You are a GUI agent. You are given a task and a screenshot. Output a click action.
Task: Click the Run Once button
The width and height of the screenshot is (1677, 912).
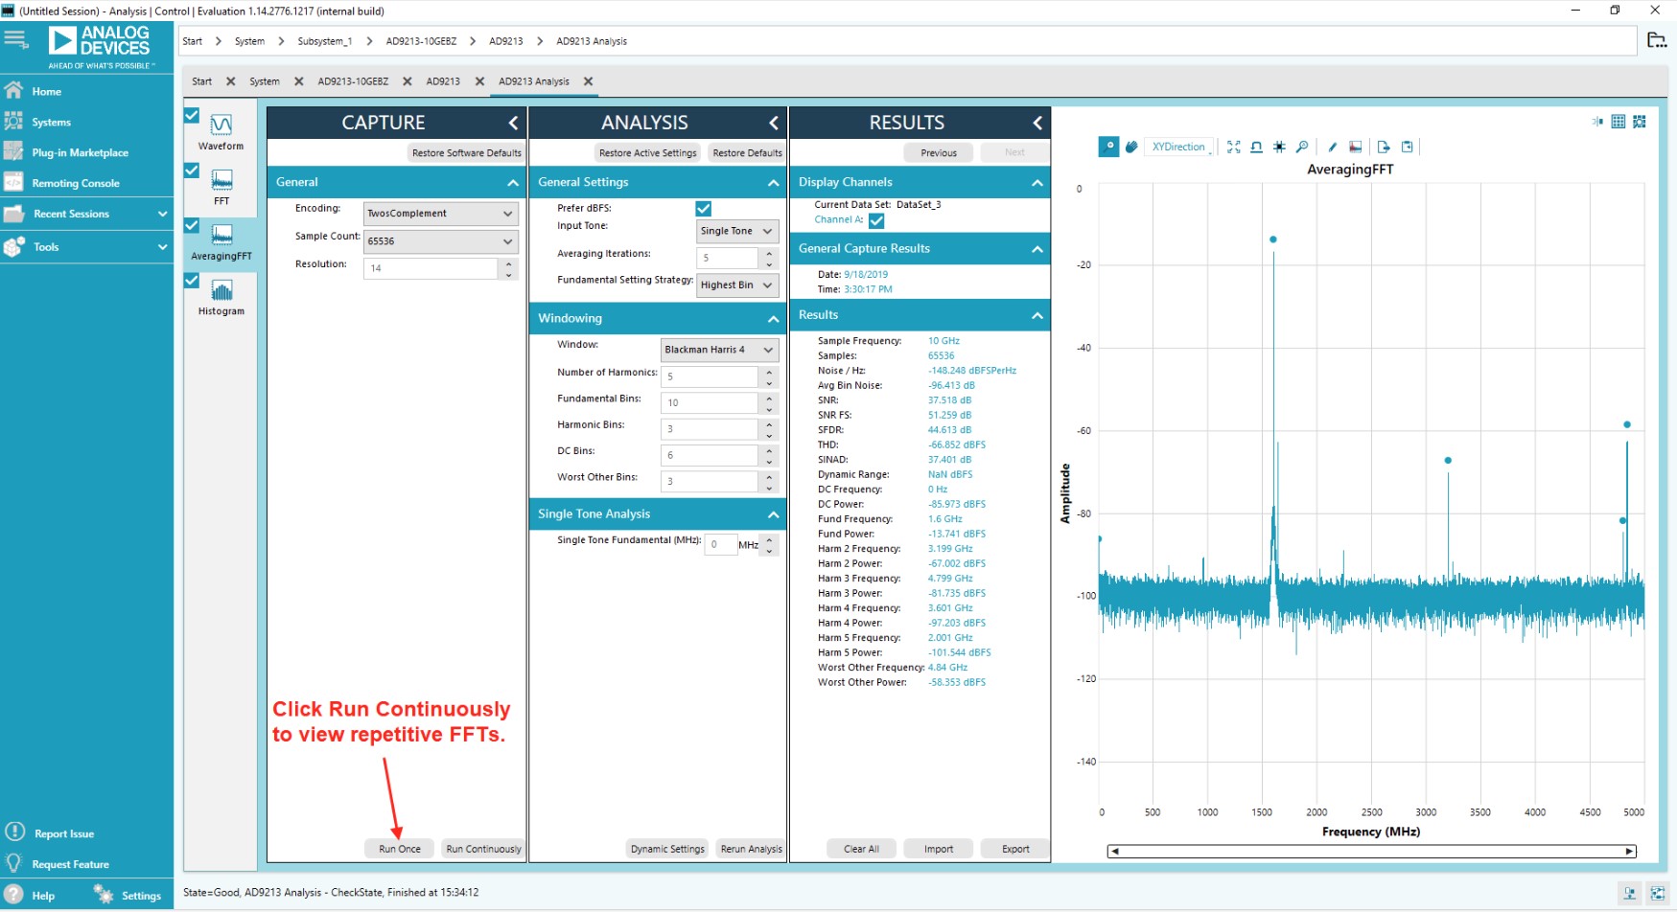click(399, 848)
